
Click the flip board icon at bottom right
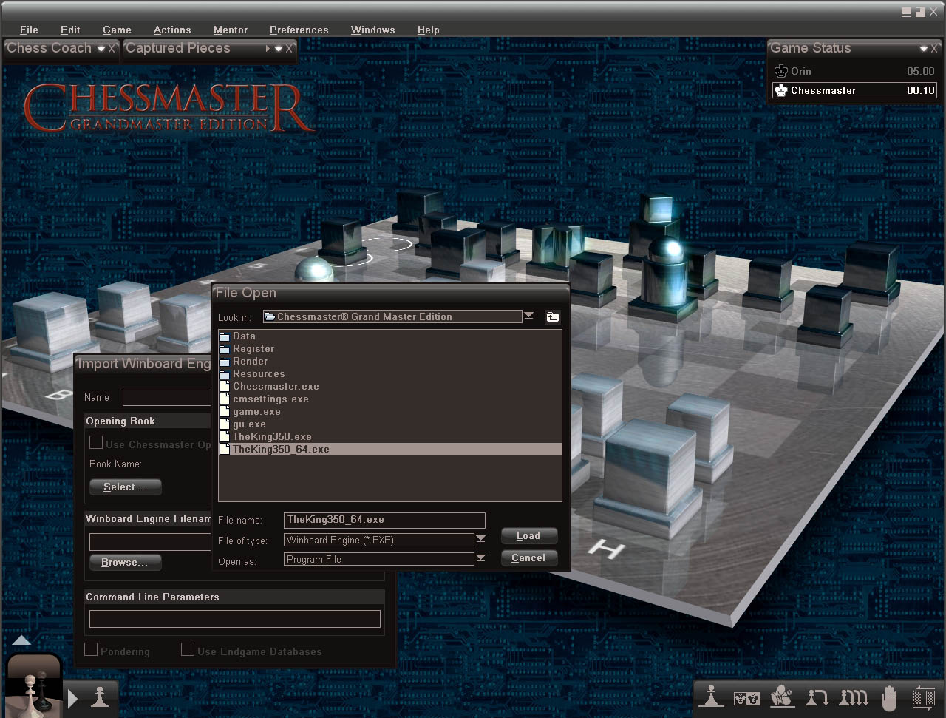click(924, 697)
